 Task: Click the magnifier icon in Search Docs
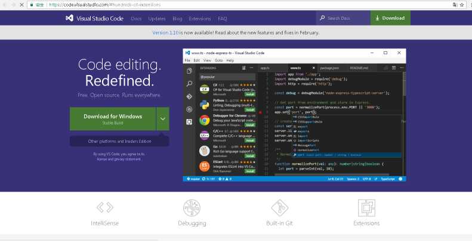coord(322,18)
